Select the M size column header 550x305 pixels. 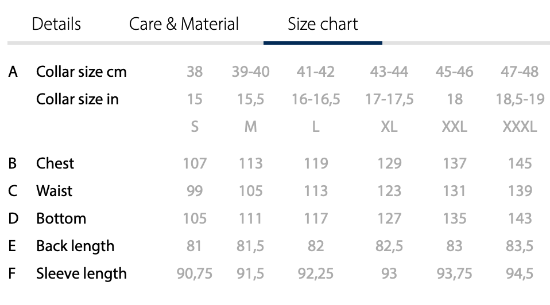[x=251, y=127]
